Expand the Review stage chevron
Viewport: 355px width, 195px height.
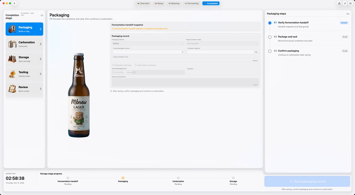[40, 89]
